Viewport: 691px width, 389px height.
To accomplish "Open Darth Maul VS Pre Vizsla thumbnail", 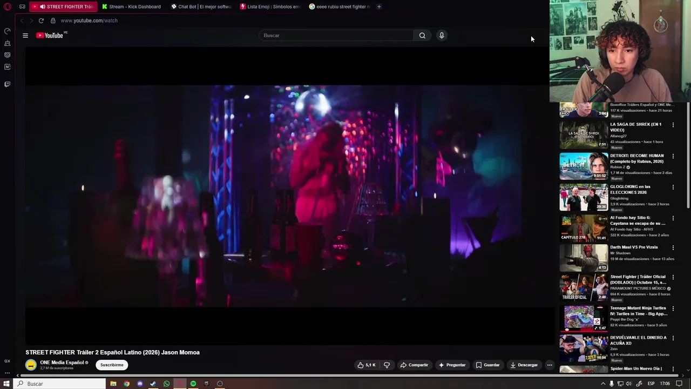I will coord(584,257).
